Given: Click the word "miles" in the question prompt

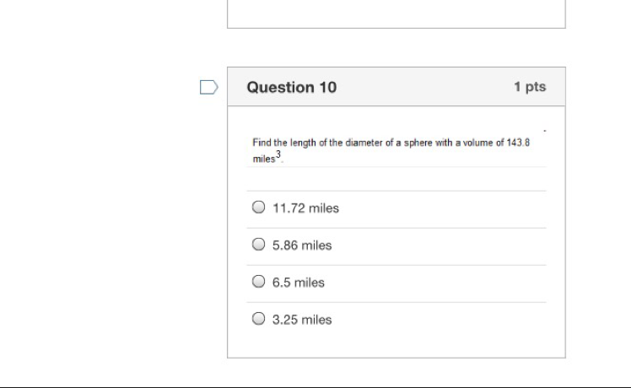Looking at the screenshot, I should pos(263,159).
